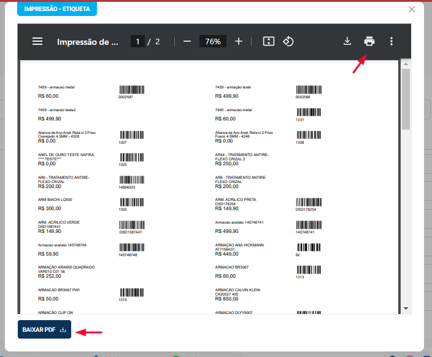Click the current page number field
The height and width of the screenshot is (357, 432).
tap(138, 42)
